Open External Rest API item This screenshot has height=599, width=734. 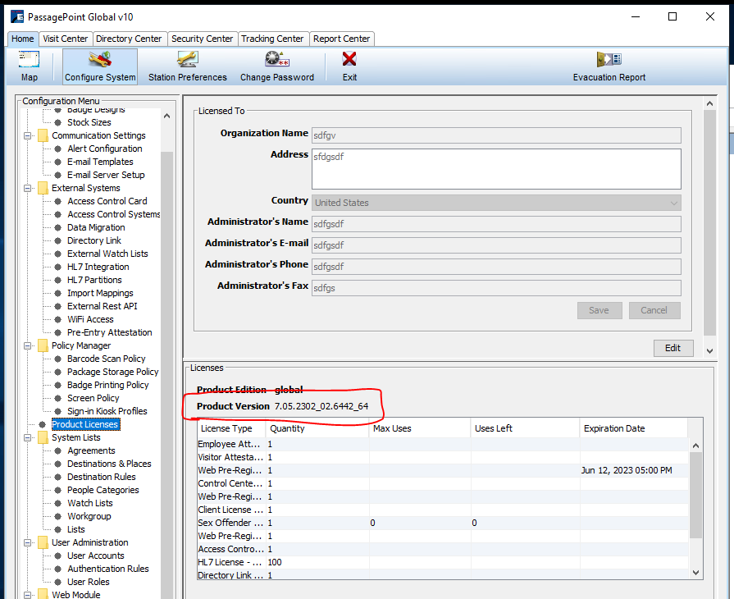[103, 306]
